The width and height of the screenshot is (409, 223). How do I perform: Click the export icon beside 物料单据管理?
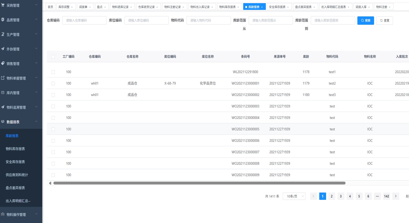tap(3, 78)
